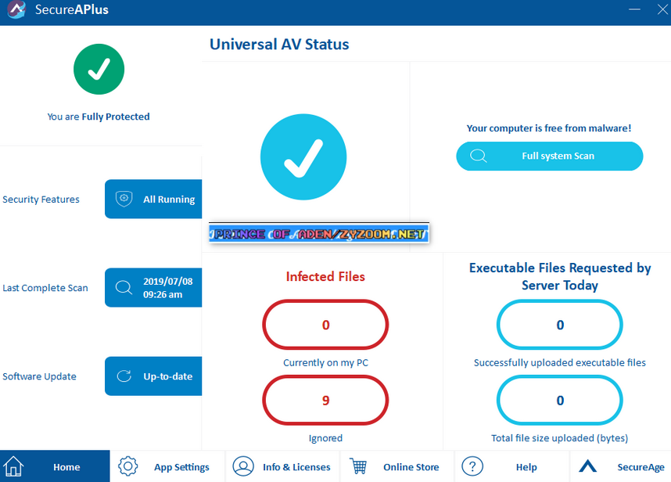Click the Infected Files heading
Image resolution: width=671 pixels, height=482 pixels.
point(325,276)
